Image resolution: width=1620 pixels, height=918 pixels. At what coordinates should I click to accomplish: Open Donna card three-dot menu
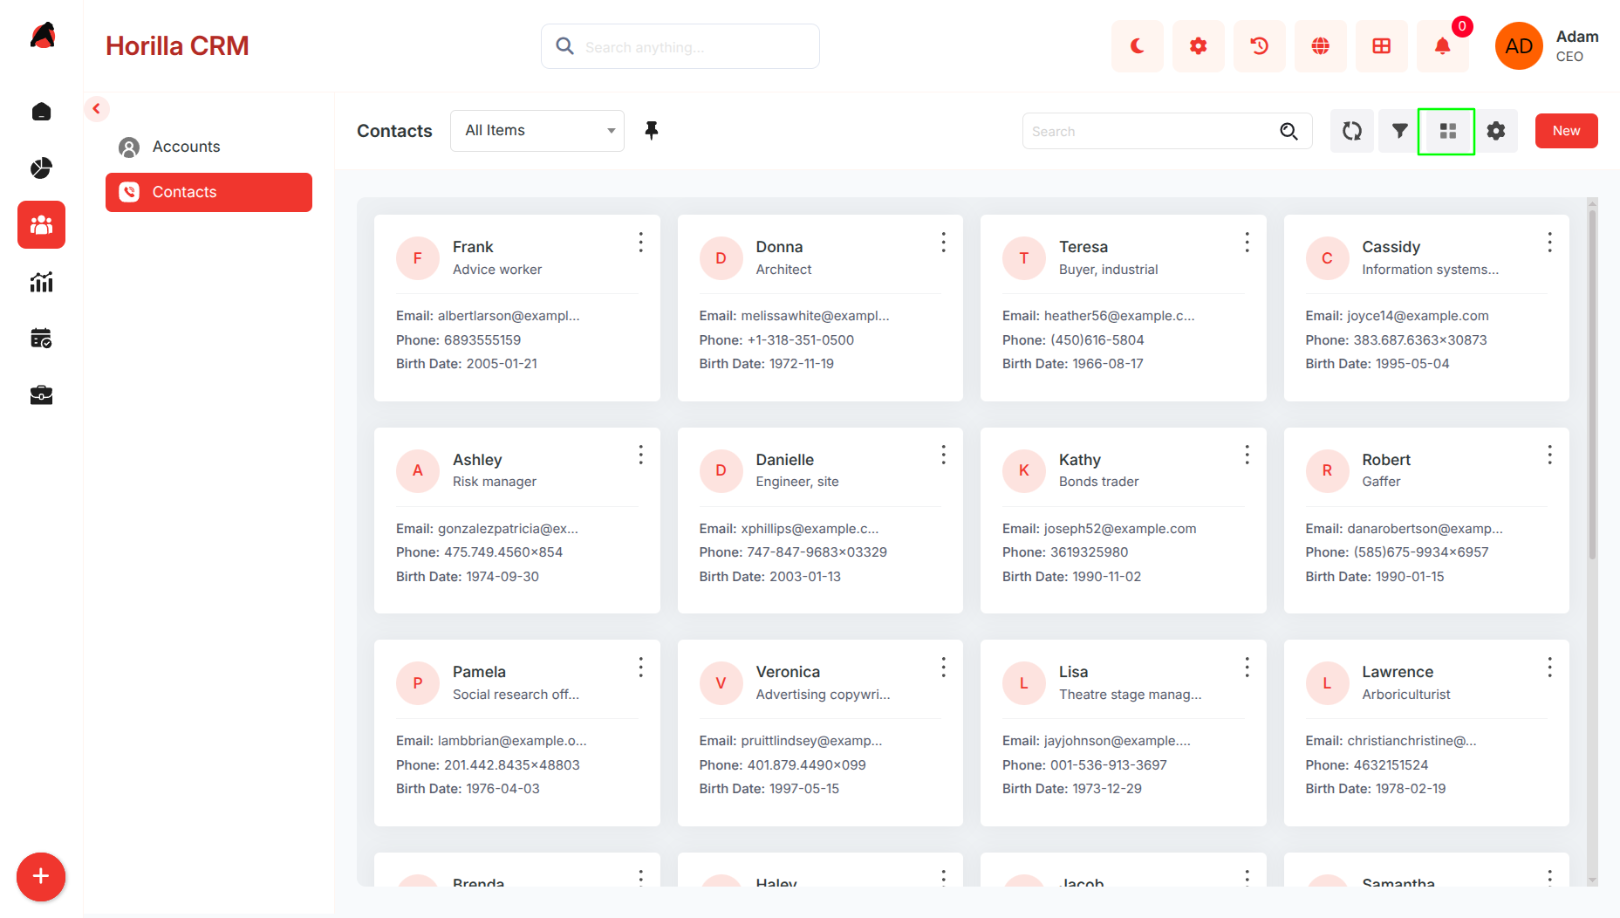(x=943, y=242)
